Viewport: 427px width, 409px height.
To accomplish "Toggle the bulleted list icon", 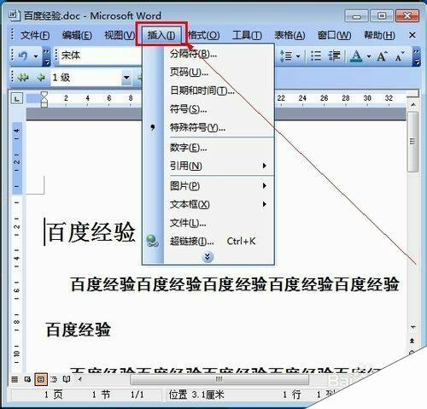I will pos(316,56).
